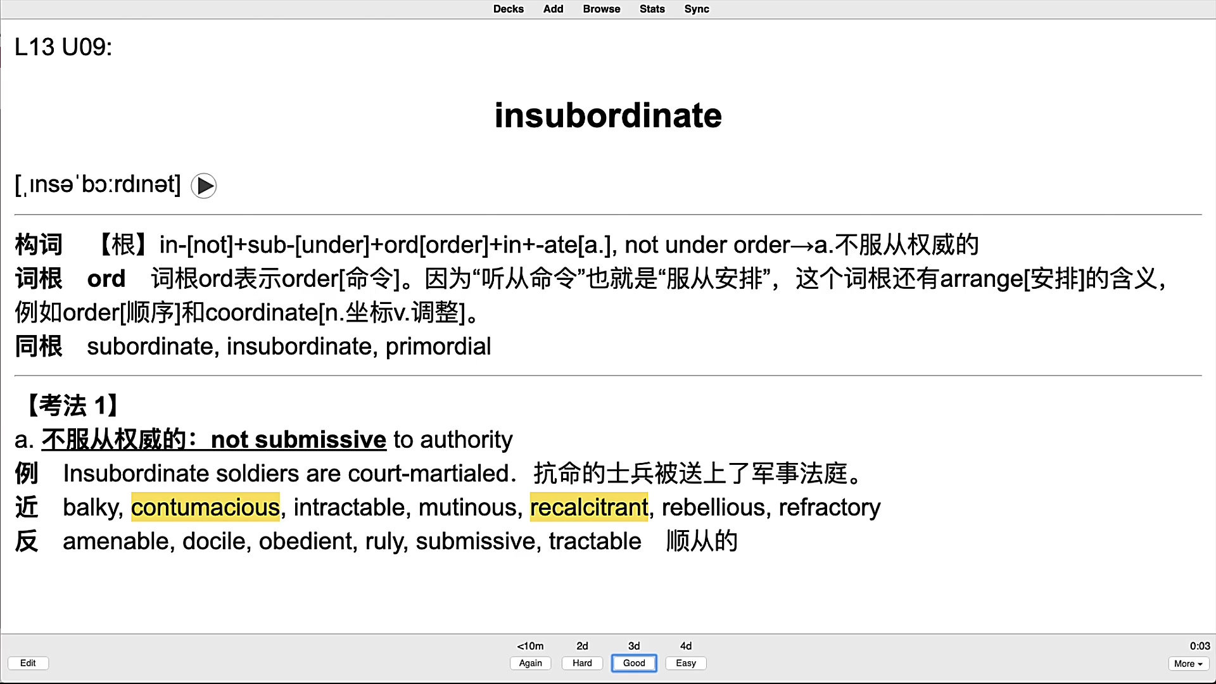Click the L13 U09 card label
The image size is (1216, 684).
pyautogui.click(x=63, y=47)
